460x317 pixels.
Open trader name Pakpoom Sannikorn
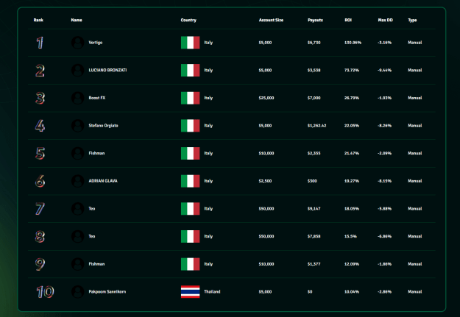pos(107,292)
